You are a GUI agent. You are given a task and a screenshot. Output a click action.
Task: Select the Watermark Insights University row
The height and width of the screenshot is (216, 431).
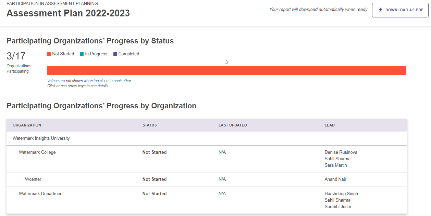click(x=207, y=138)
